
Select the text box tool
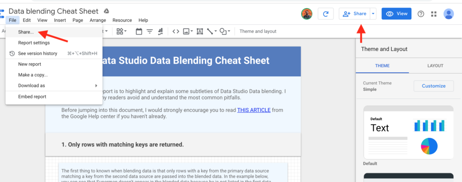pos(200,31)
